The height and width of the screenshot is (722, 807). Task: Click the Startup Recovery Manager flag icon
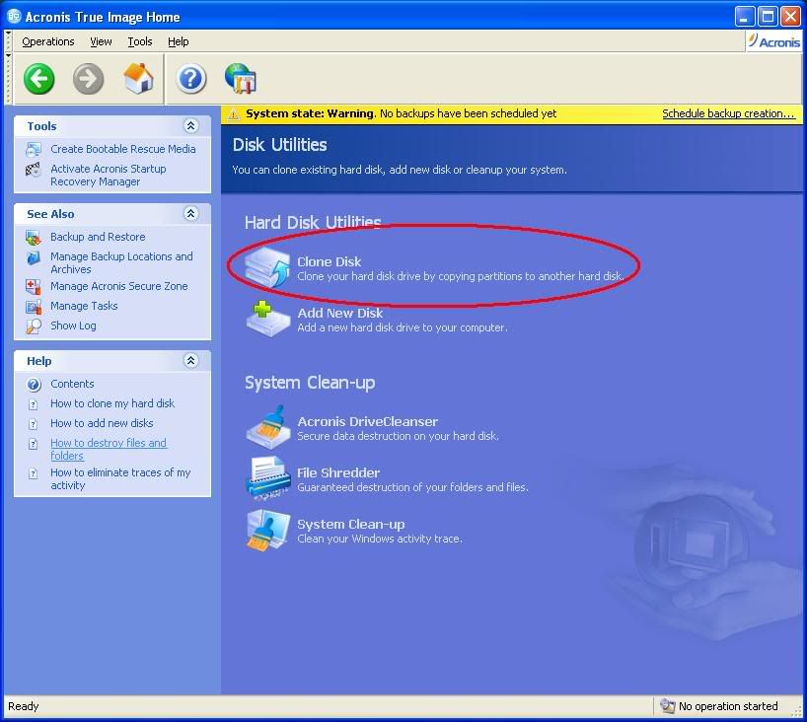34,170
